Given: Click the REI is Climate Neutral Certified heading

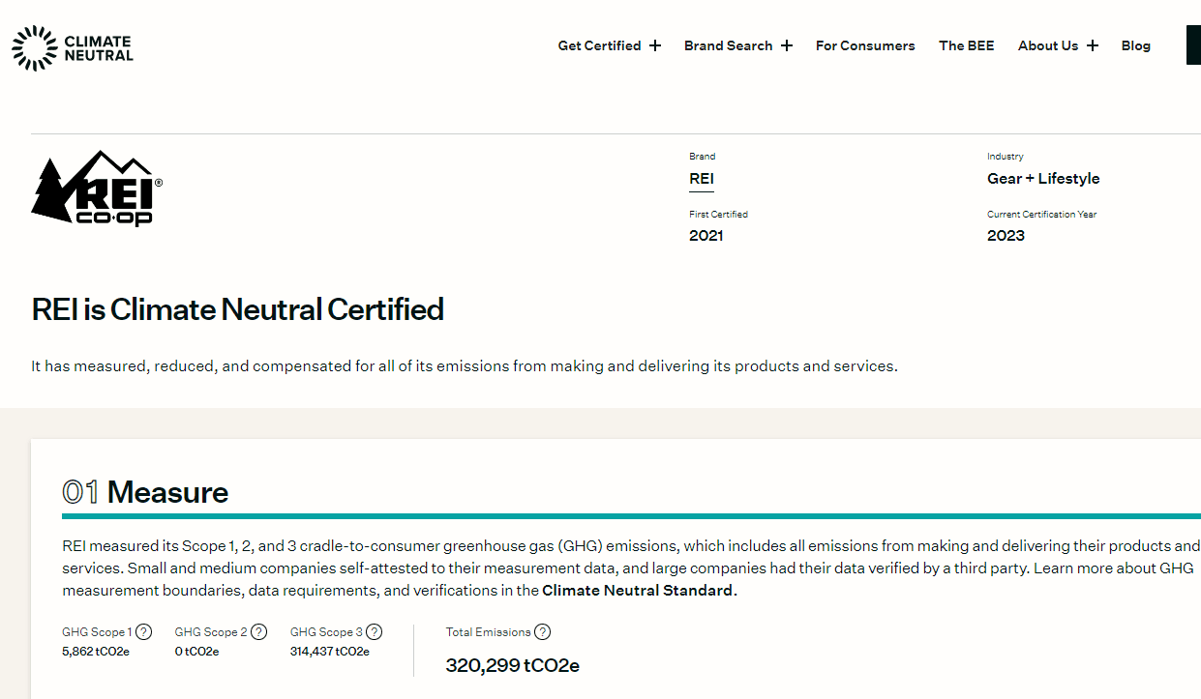Looking at the screenshot, I should 238,309.
